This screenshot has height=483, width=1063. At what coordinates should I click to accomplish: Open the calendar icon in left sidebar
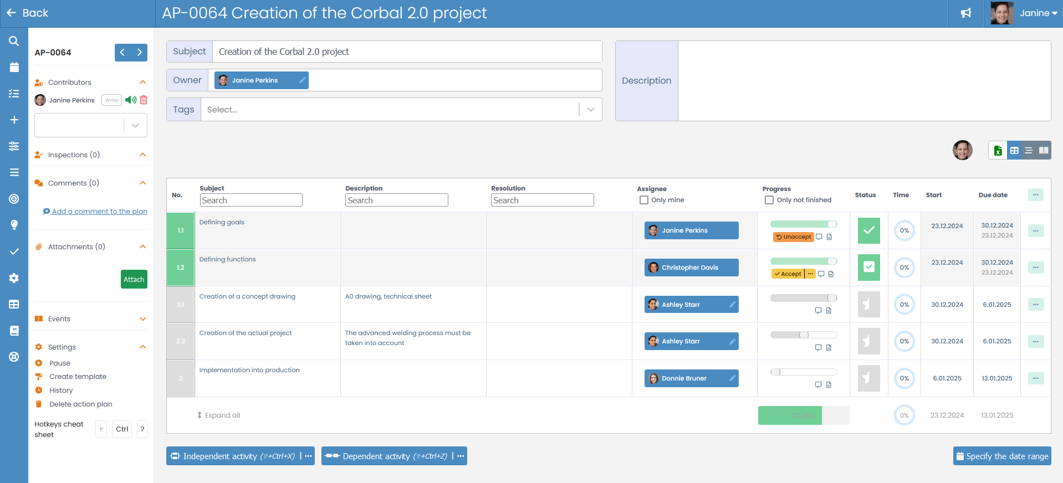tap(14, 68)
